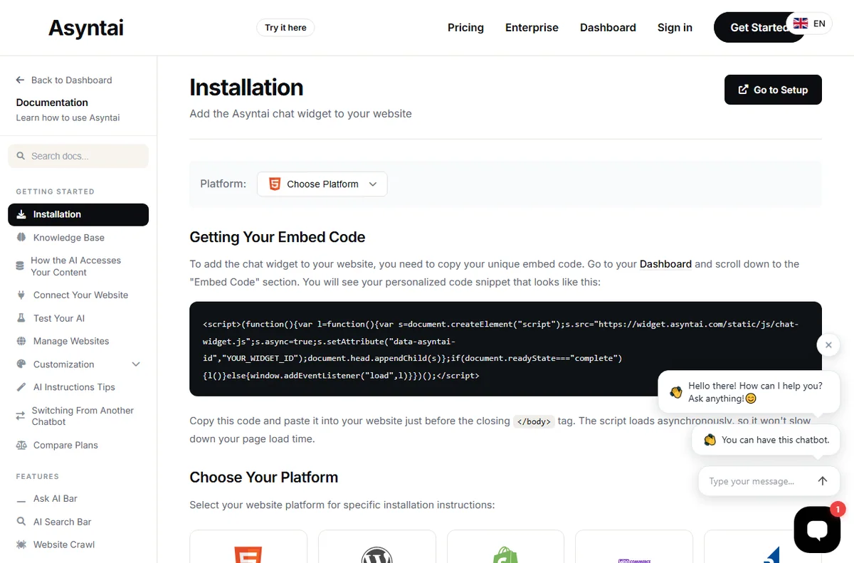Click the spider icon for Website Crawl
854x563 pixels.
point(21,544)
